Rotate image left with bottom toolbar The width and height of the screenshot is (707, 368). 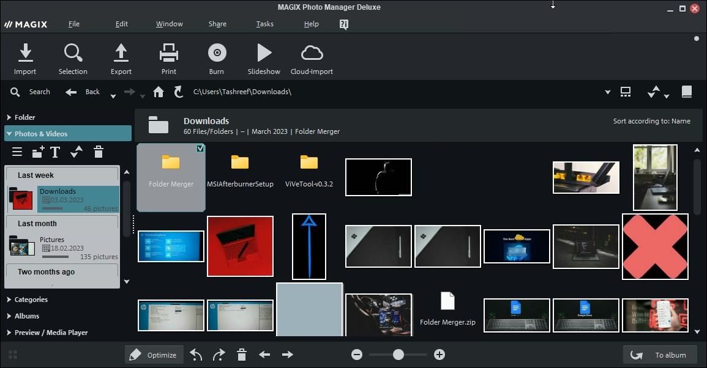coord(196,355)
